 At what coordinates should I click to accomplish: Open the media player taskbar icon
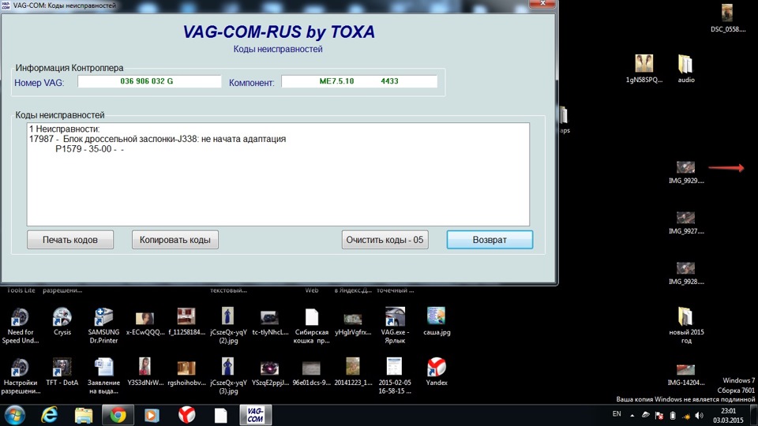pos(152,416)
